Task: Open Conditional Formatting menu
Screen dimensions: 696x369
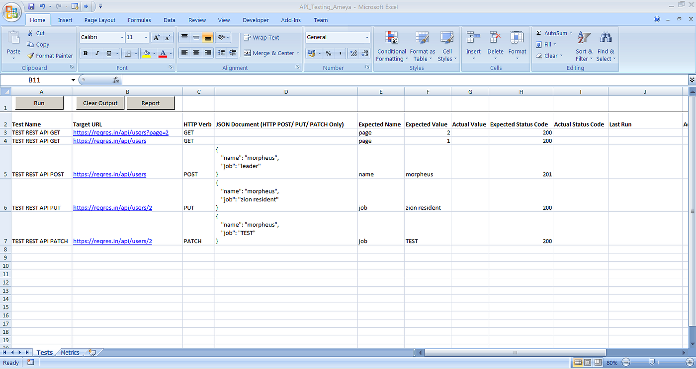Action: pos(391,46)
